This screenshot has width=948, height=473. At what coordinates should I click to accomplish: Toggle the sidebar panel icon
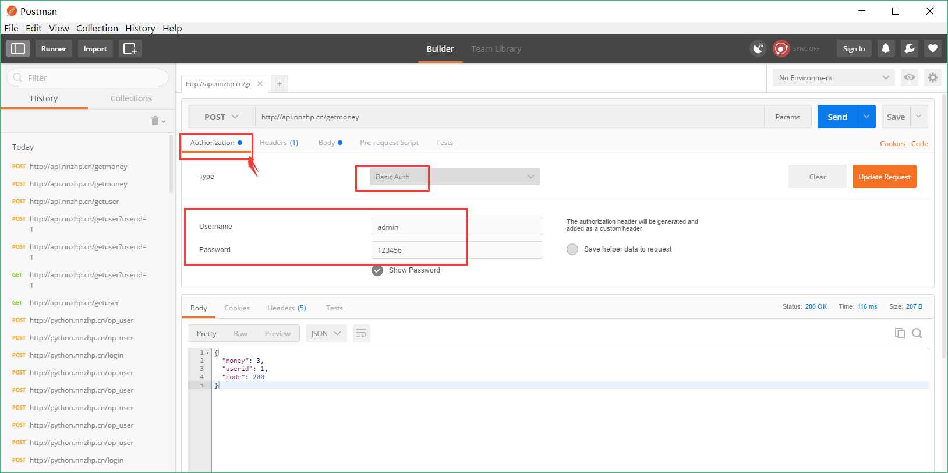pyautogui.click(x=18, y=48)
